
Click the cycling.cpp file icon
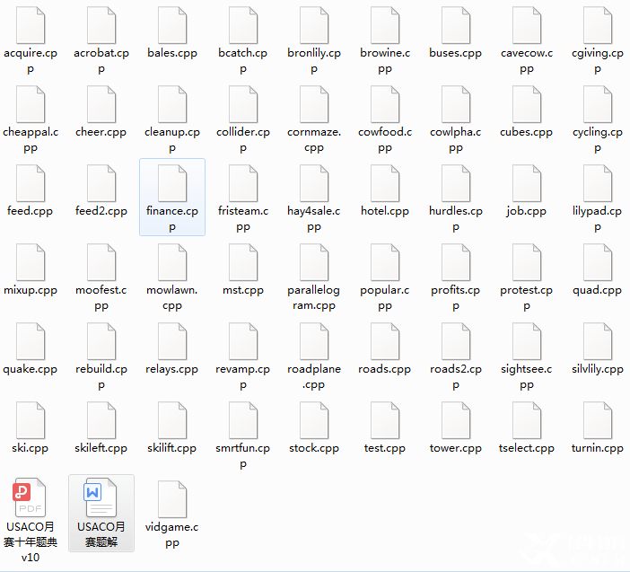[597, 104]
